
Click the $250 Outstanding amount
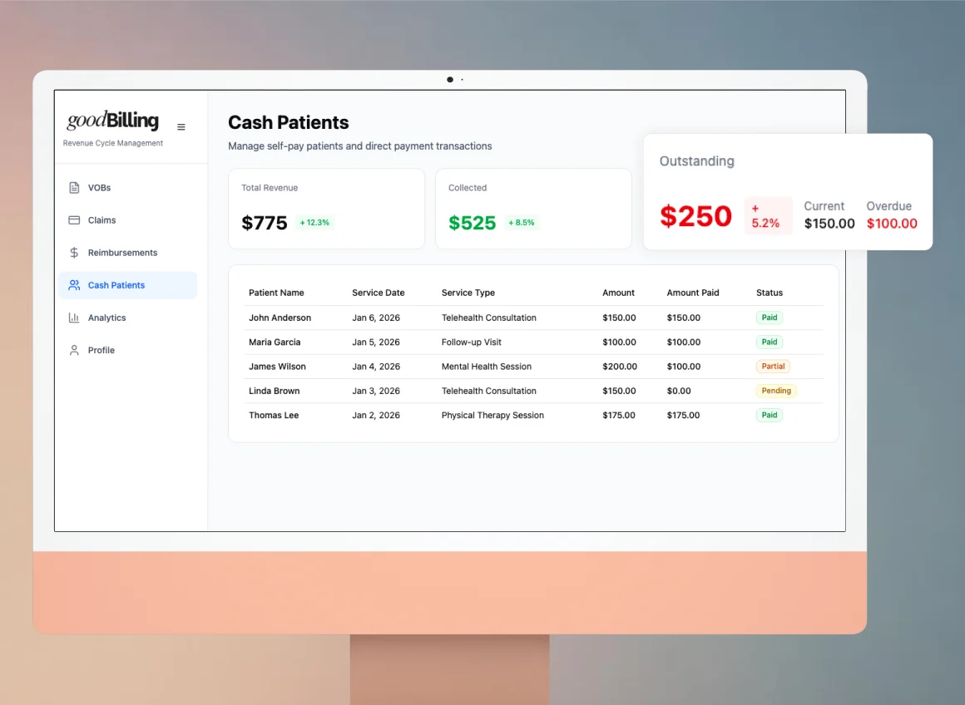(695, 216)
